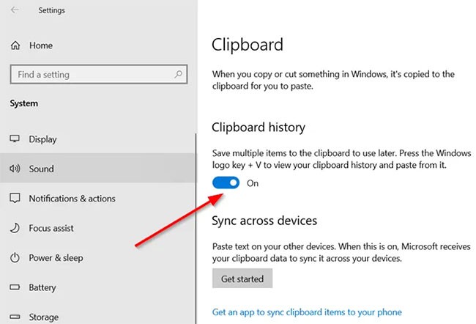Click the Power & sleep icon
476x324 pixels.
coord(15,258)
